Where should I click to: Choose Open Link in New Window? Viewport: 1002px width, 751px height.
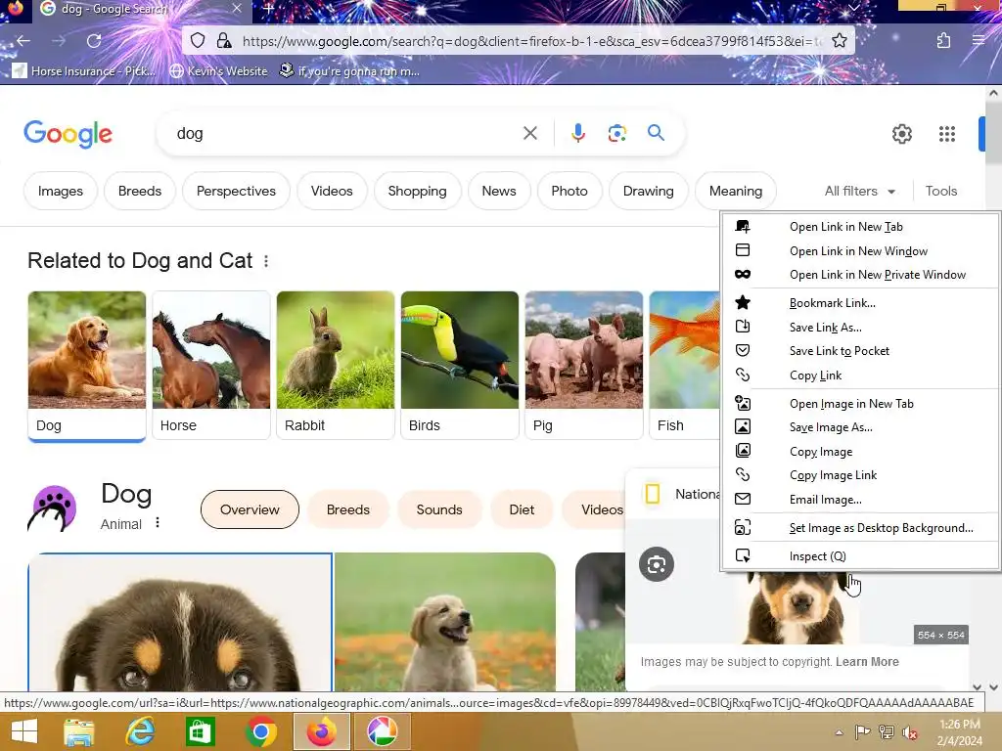860,251
